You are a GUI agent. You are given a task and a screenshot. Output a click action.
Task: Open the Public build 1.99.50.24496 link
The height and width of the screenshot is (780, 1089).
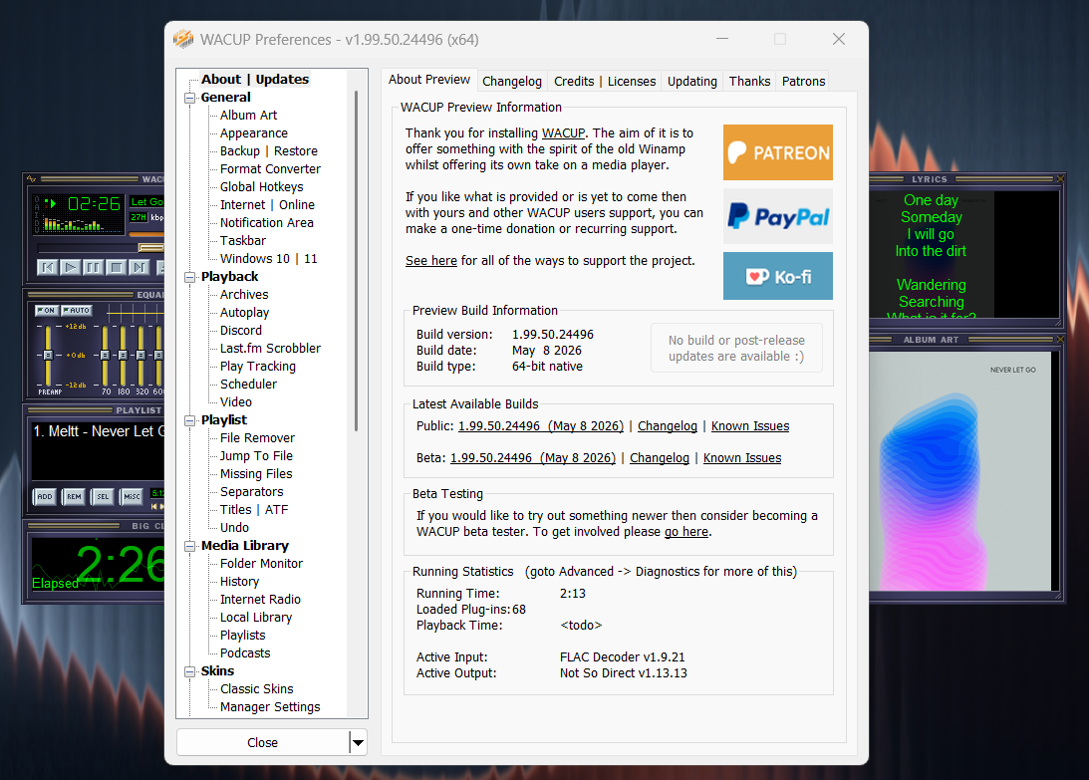[541, 426]
